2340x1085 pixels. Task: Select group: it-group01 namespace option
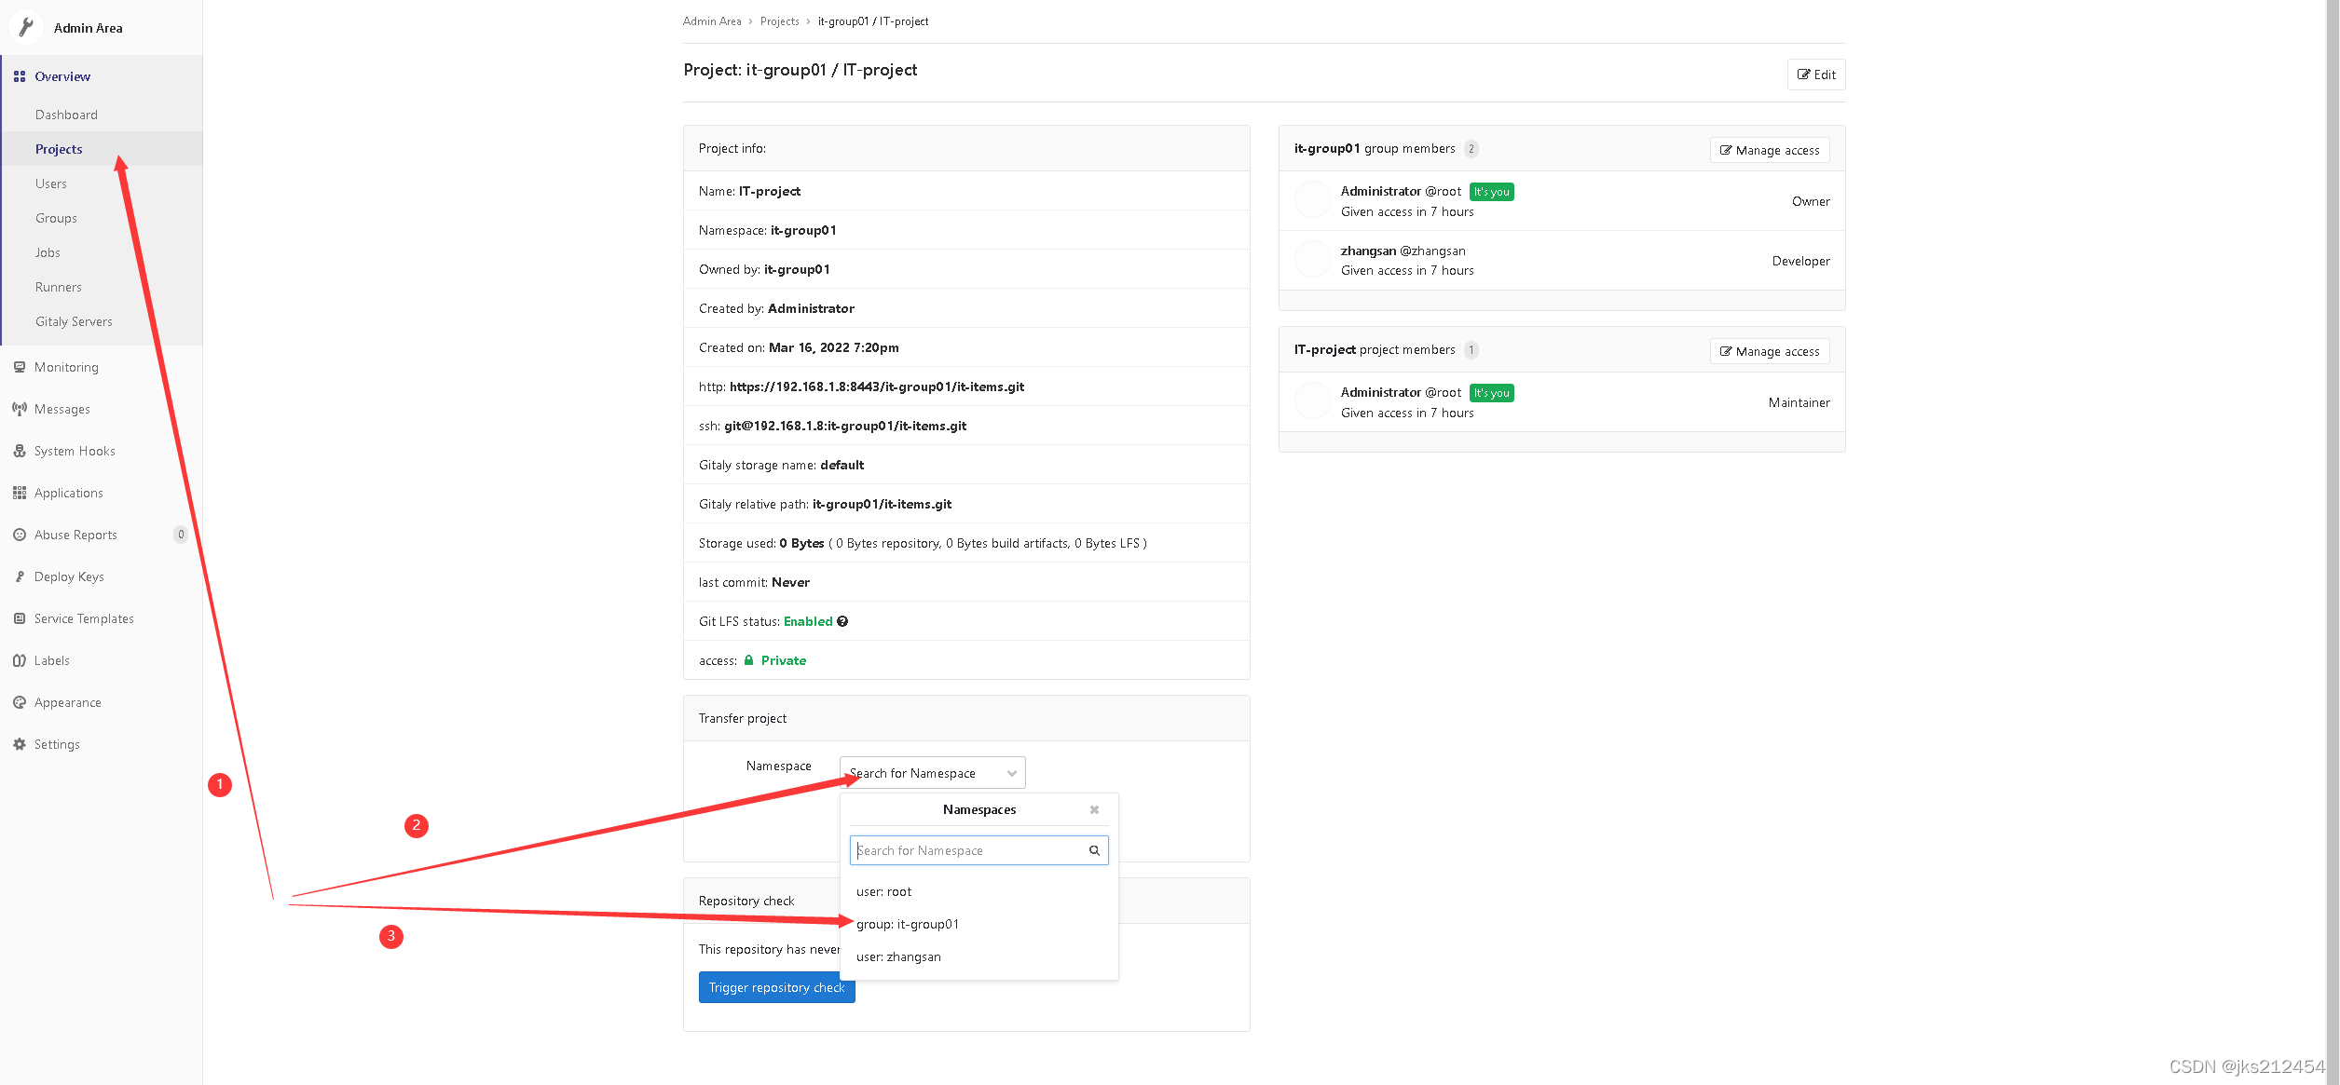(908, 924)
